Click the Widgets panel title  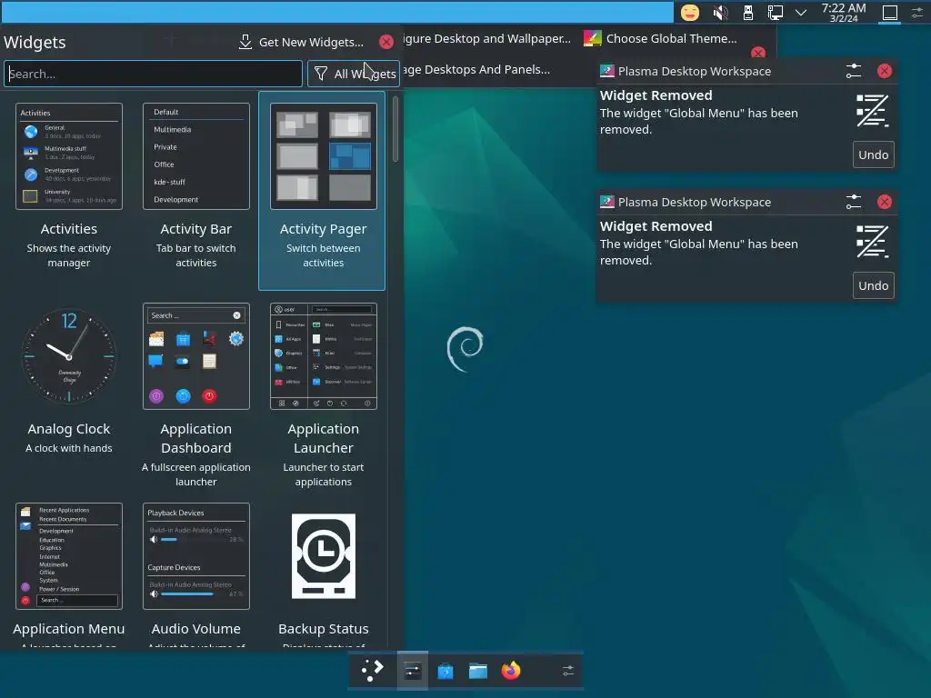(x=35, y=42)
